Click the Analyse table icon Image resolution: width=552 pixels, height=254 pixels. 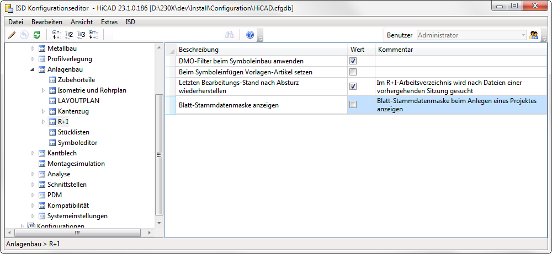click(x=42, y=174)
